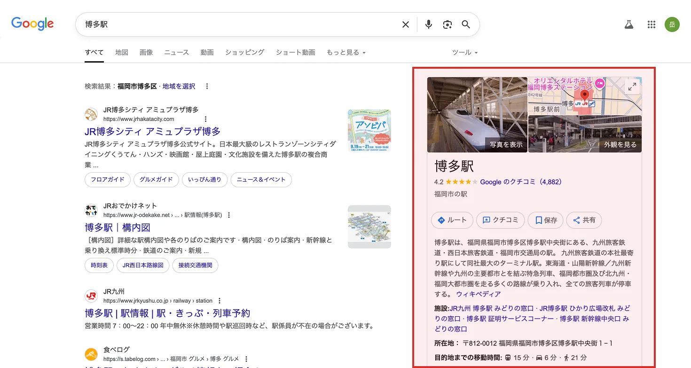Click the 外観を見る street view photo
Image resolution: width=691 pixels, height=368 pixels.
(585, 134)
